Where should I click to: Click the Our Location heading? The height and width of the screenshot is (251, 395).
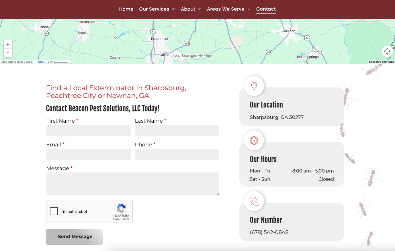click(x=266, y=105)
